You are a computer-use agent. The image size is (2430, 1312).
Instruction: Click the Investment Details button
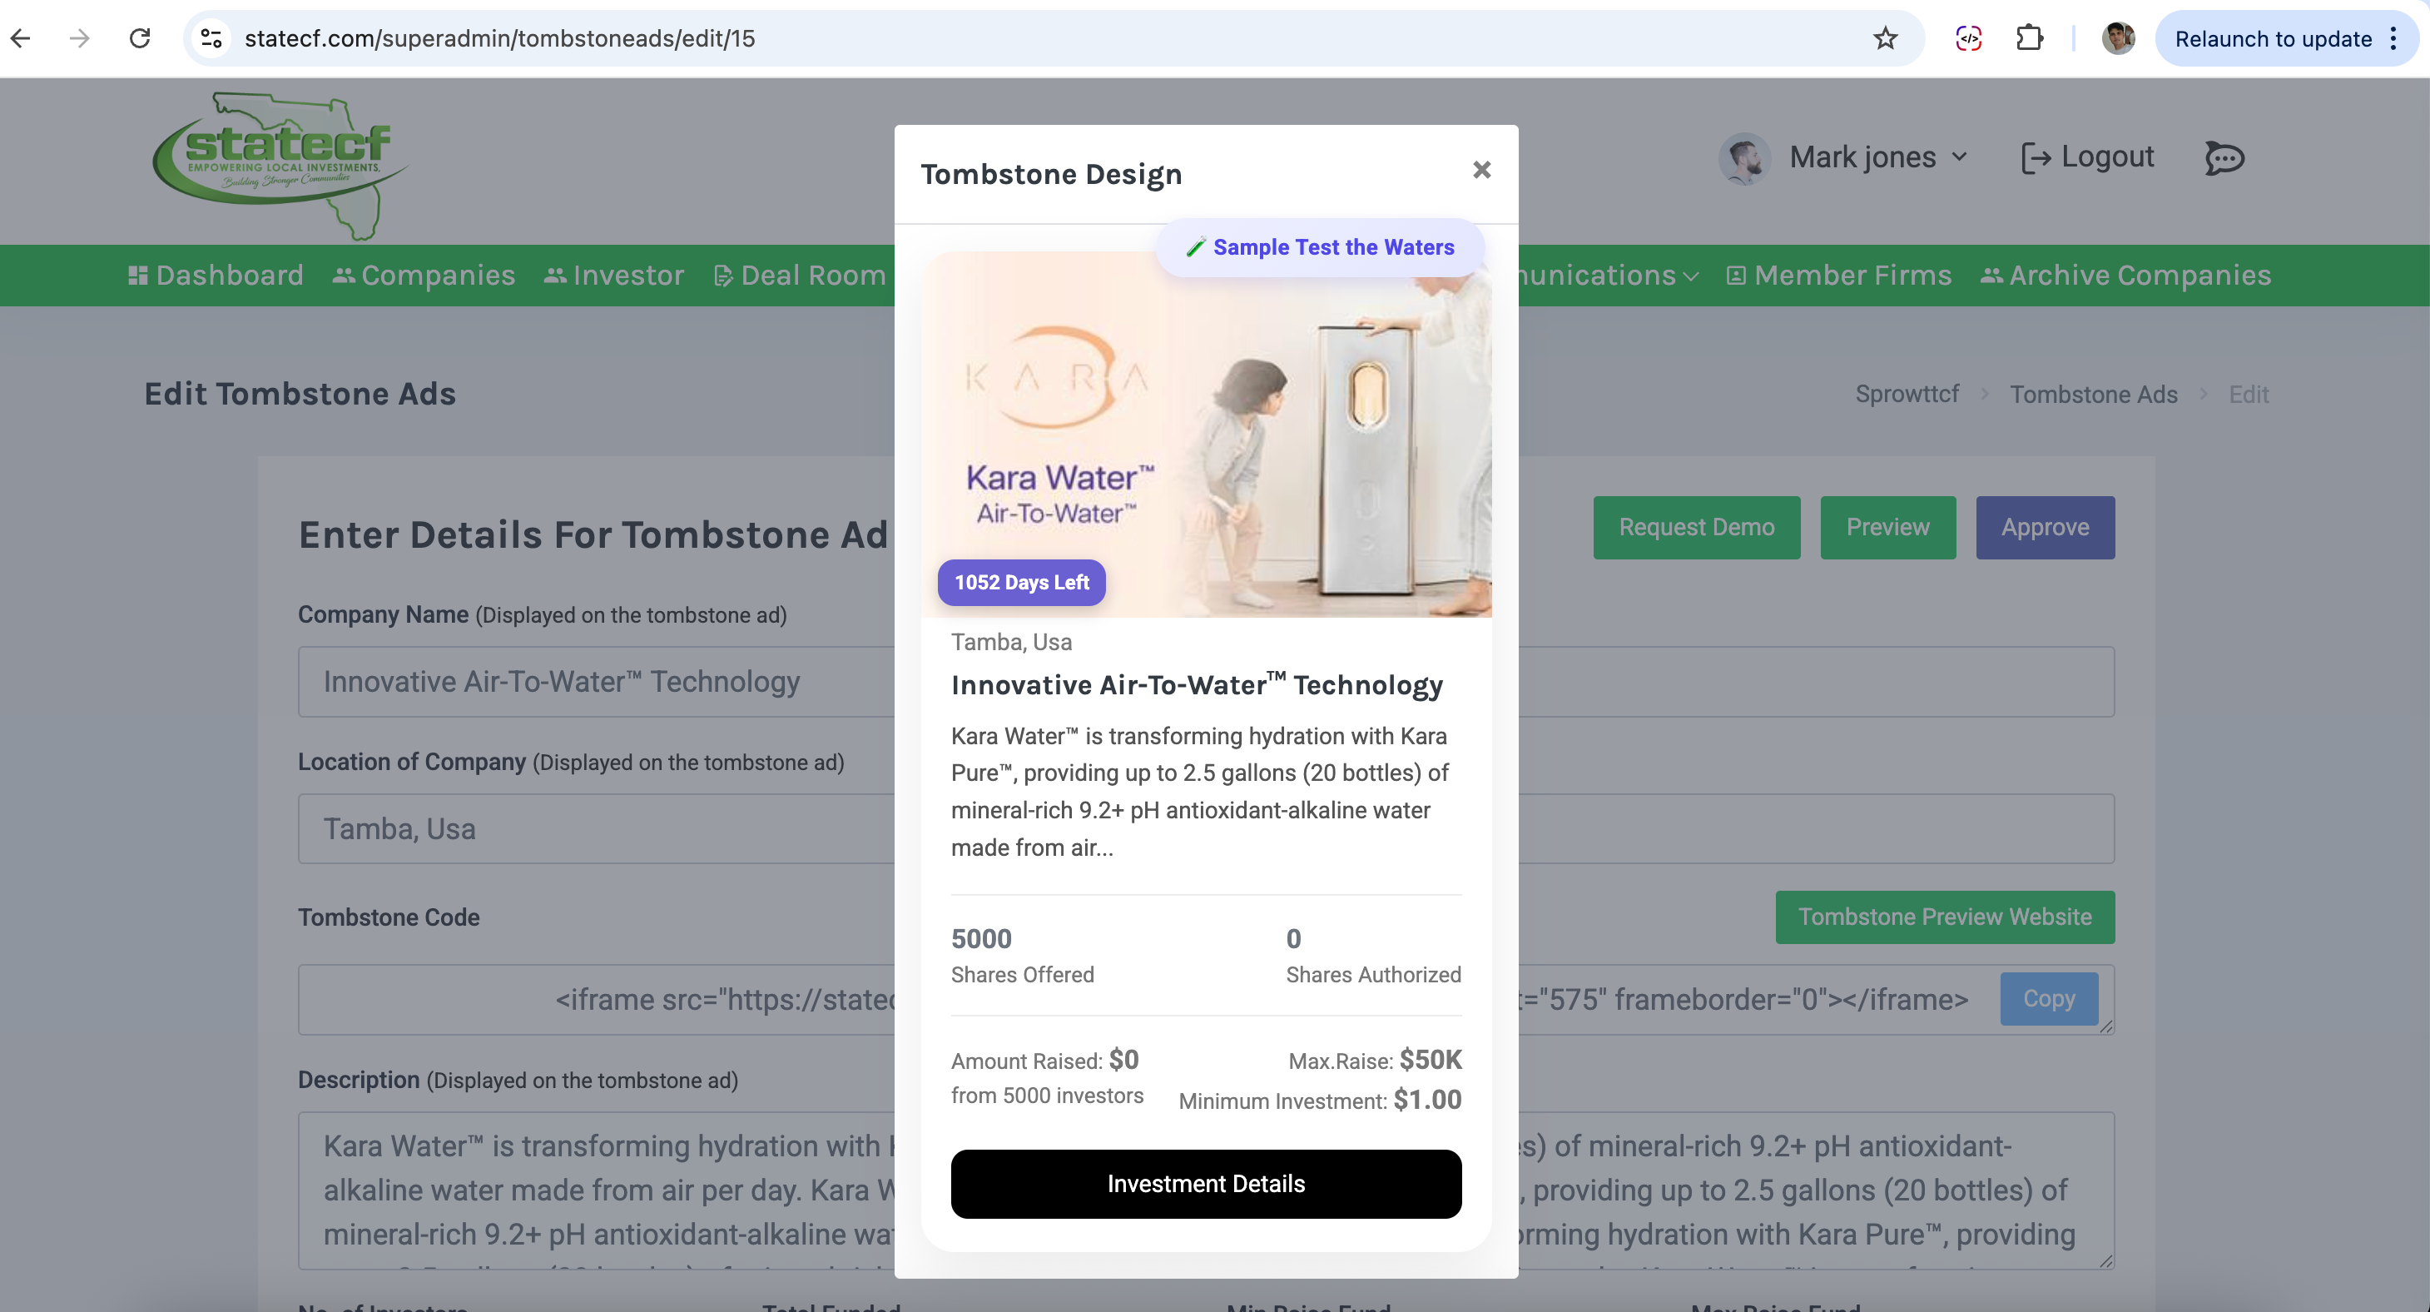(x=1206, y=1184)
